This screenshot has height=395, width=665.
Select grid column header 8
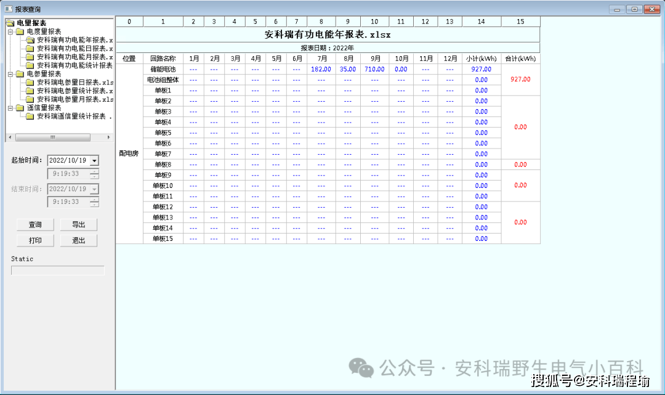(321, 22)
